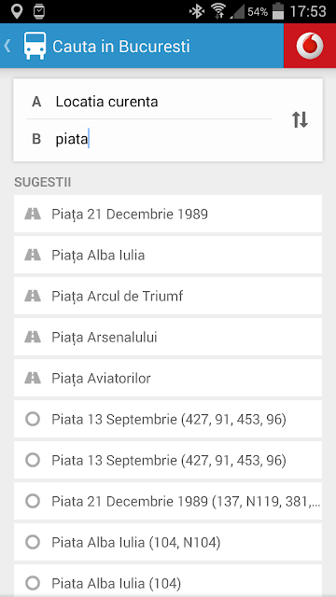336x597 pixels.
Task: Focus destination field containing piata
Action: 149,139
